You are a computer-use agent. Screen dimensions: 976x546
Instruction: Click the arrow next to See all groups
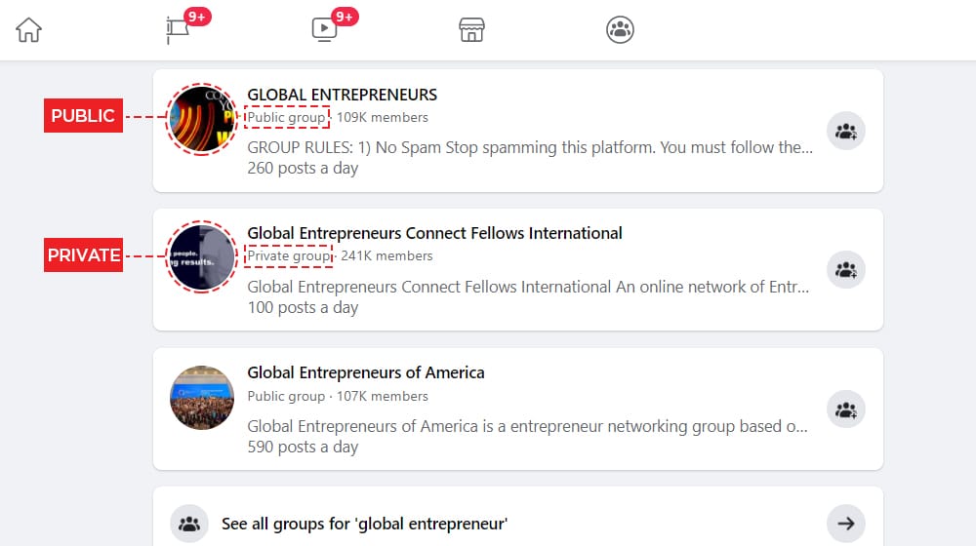click(846, 524)
